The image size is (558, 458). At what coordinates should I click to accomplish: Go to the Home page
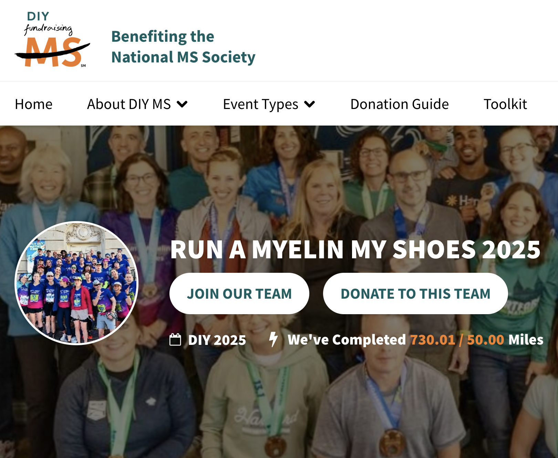tap(34, 104)
